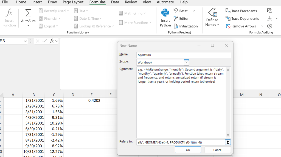Click the Comment scrollbar down arrow
281x157 pixels.
click(x=228, y=135)
